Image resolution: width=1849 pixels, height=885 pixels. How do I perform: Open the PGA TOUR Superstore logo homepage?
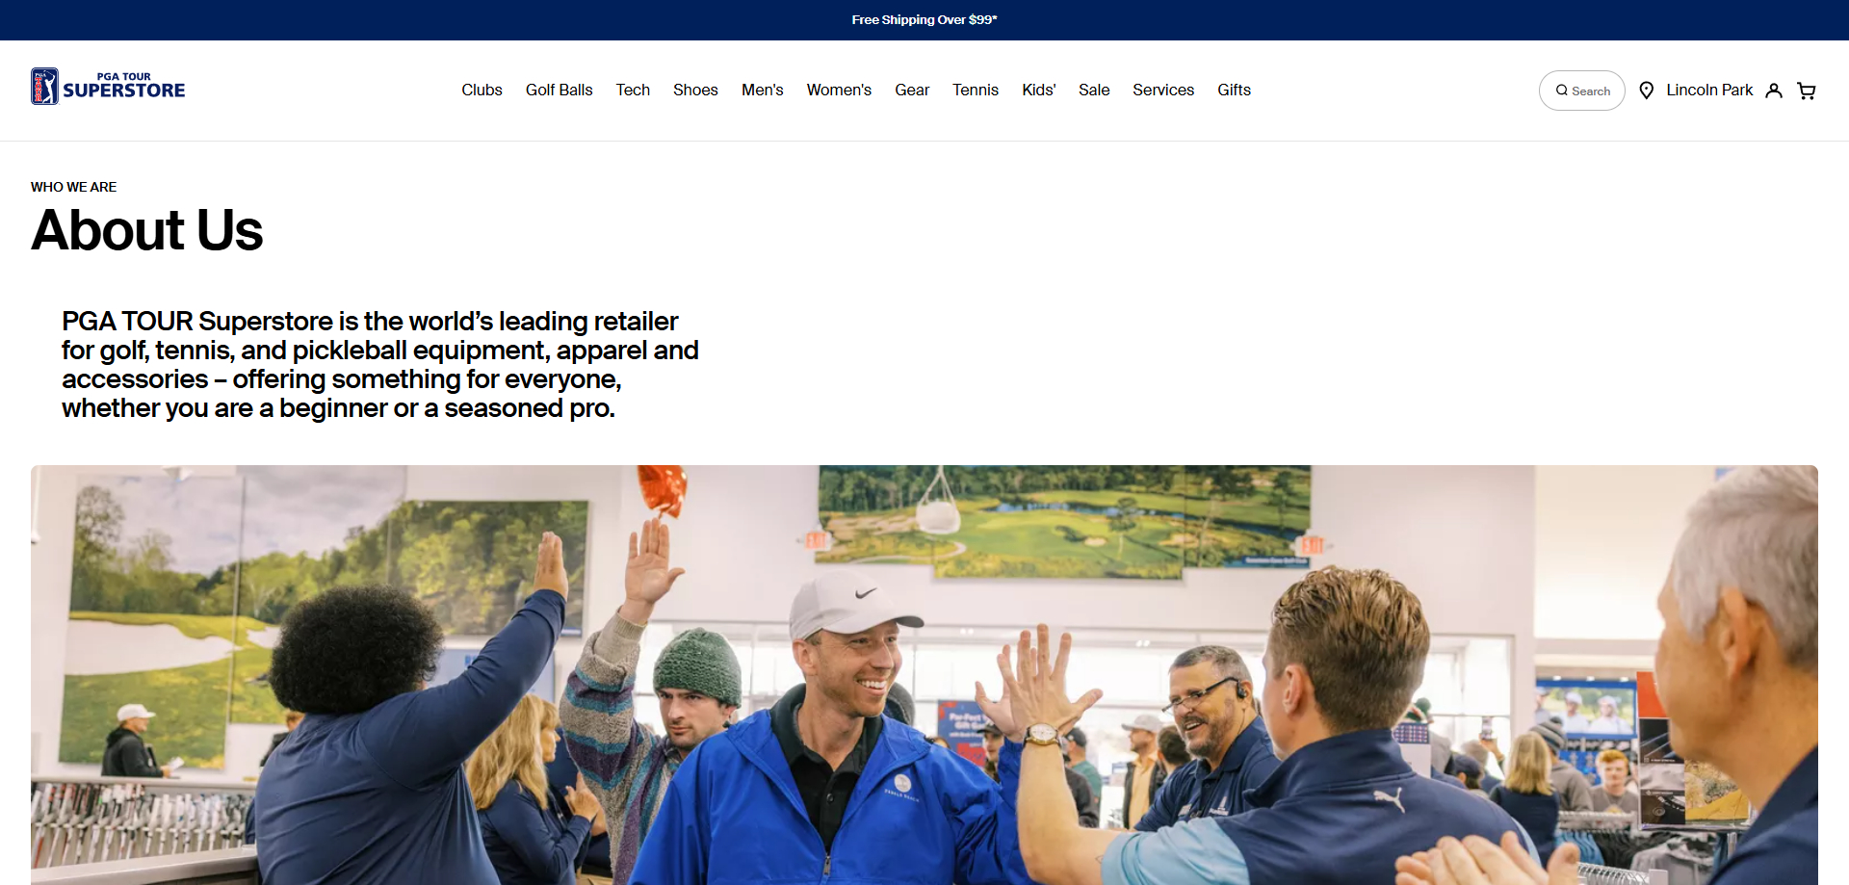tap(107, 86)
